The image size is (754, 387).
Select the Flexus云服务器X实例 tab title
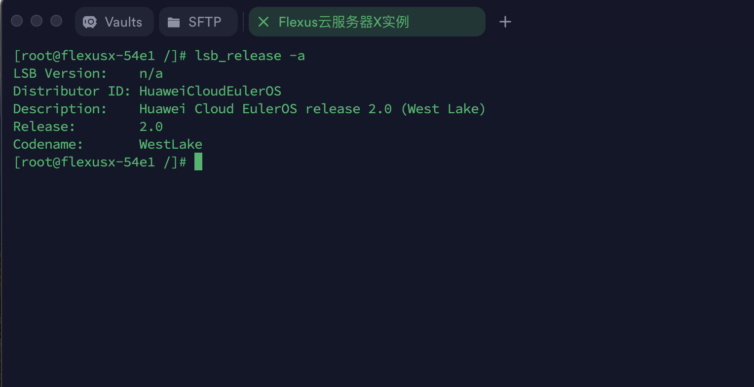(x=343, y=22)
